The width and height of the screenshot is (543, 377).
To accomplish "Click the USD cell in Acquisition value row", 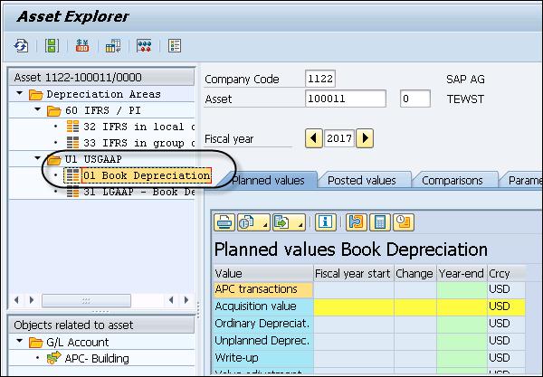I will pyautogui.click(x=506, y=306).
